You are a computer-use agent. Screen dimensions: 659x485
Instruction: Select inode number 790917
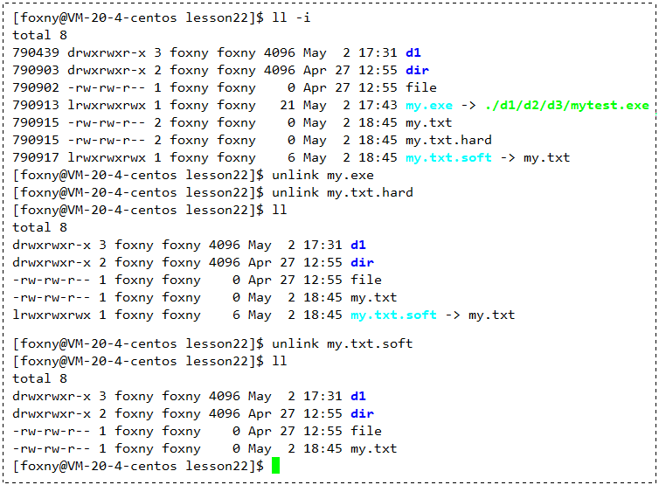36,157
